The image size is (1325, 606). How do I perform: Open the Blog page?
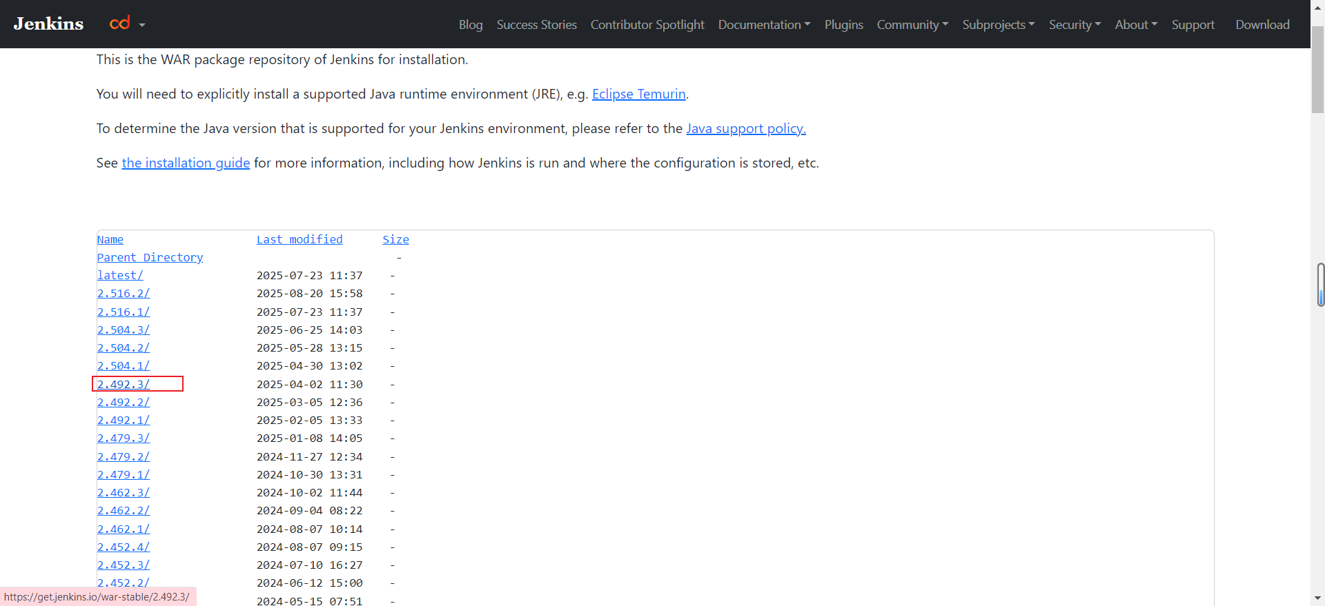[x=471, y=25]
